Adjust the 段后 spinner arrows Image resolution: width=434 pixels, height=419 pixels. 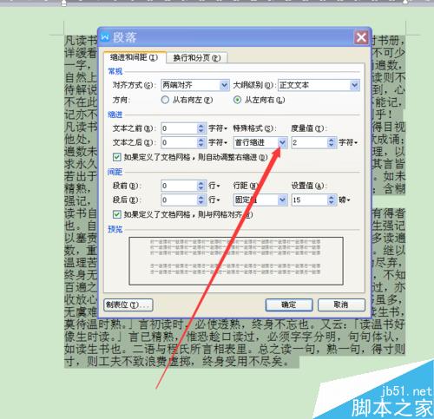(x=201, y=200)
